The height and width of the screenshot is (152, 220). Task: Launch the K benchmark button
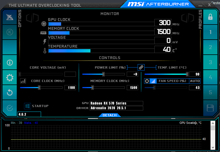coord(9,32)
